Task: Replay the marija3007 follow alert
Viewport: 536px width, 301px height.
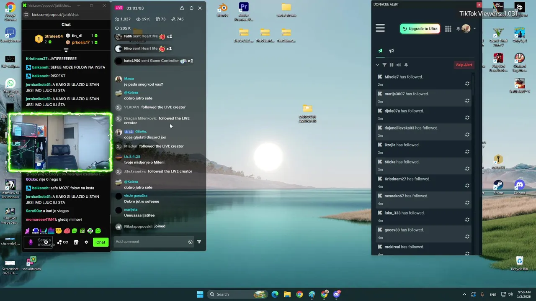Action: pyautogui.click(x=467, y=101)
